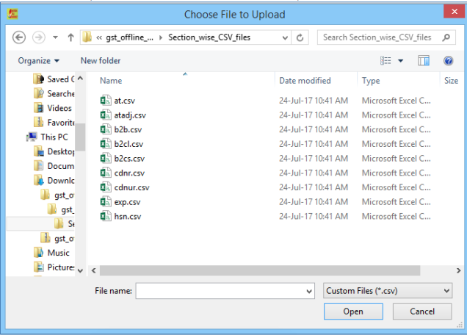Click the atadj.csv Microsoft Excel type cell
This screenshot has width=467, height=335.
tap(396, 115)
